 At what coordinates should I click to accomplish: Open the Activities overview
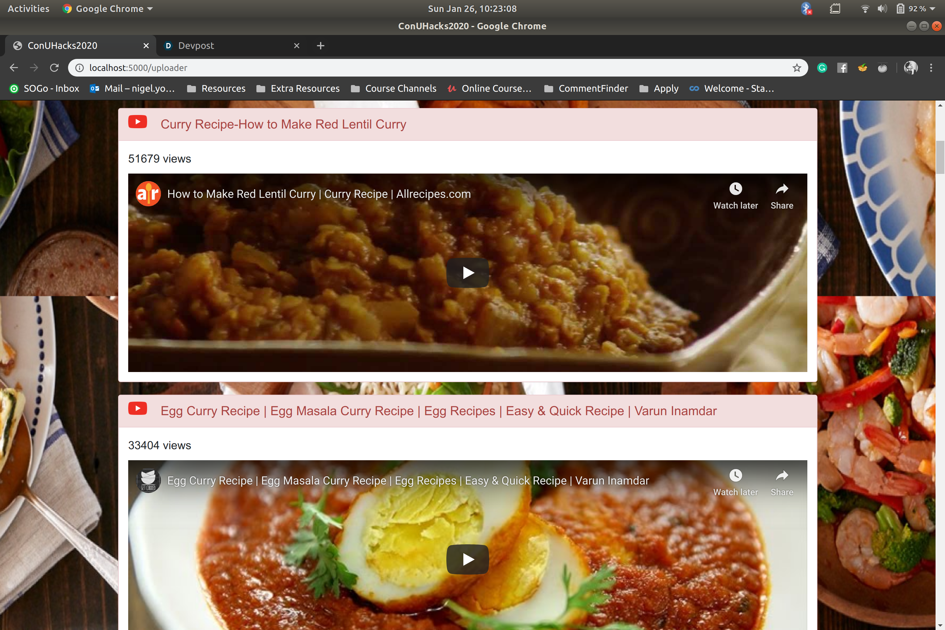click(28, 9)
